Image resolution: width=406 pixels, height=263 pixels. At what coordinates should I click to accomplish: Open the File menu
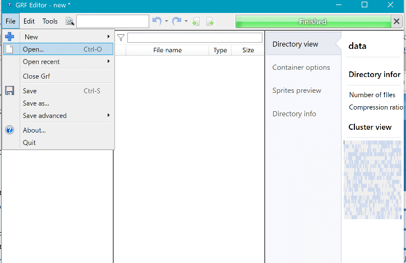pyautogui.click(x=11, y=21)
